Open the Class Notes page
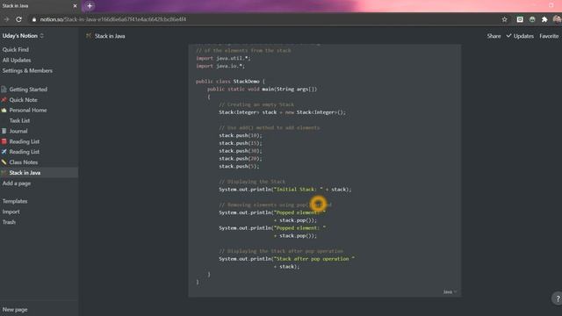Image resolution: width=562 pixels, height=316 pixels. coord(24,162)
